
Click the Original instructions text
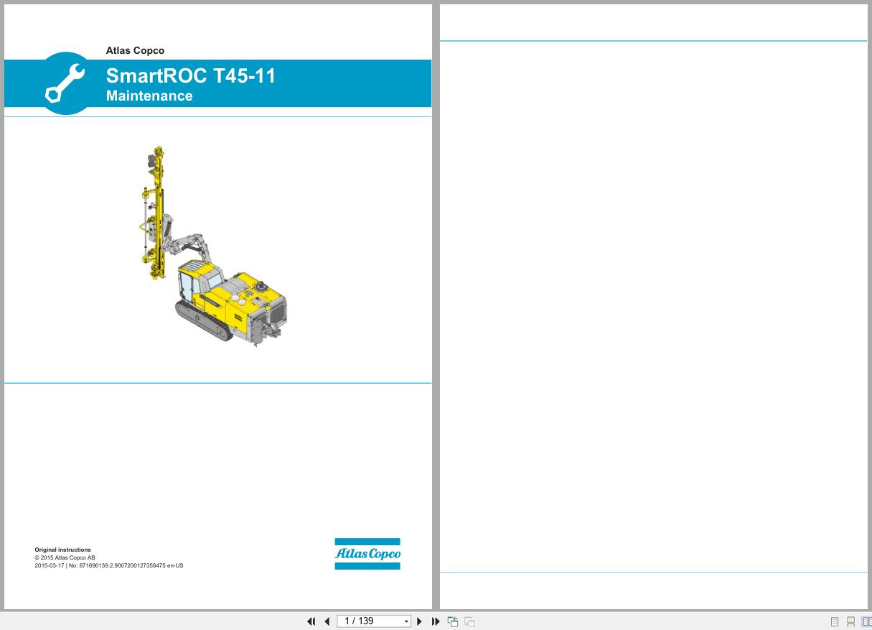[x=63, y=550]
